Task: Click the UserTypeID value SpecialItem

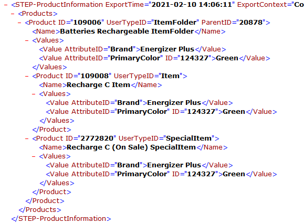Action: point(188,138)
